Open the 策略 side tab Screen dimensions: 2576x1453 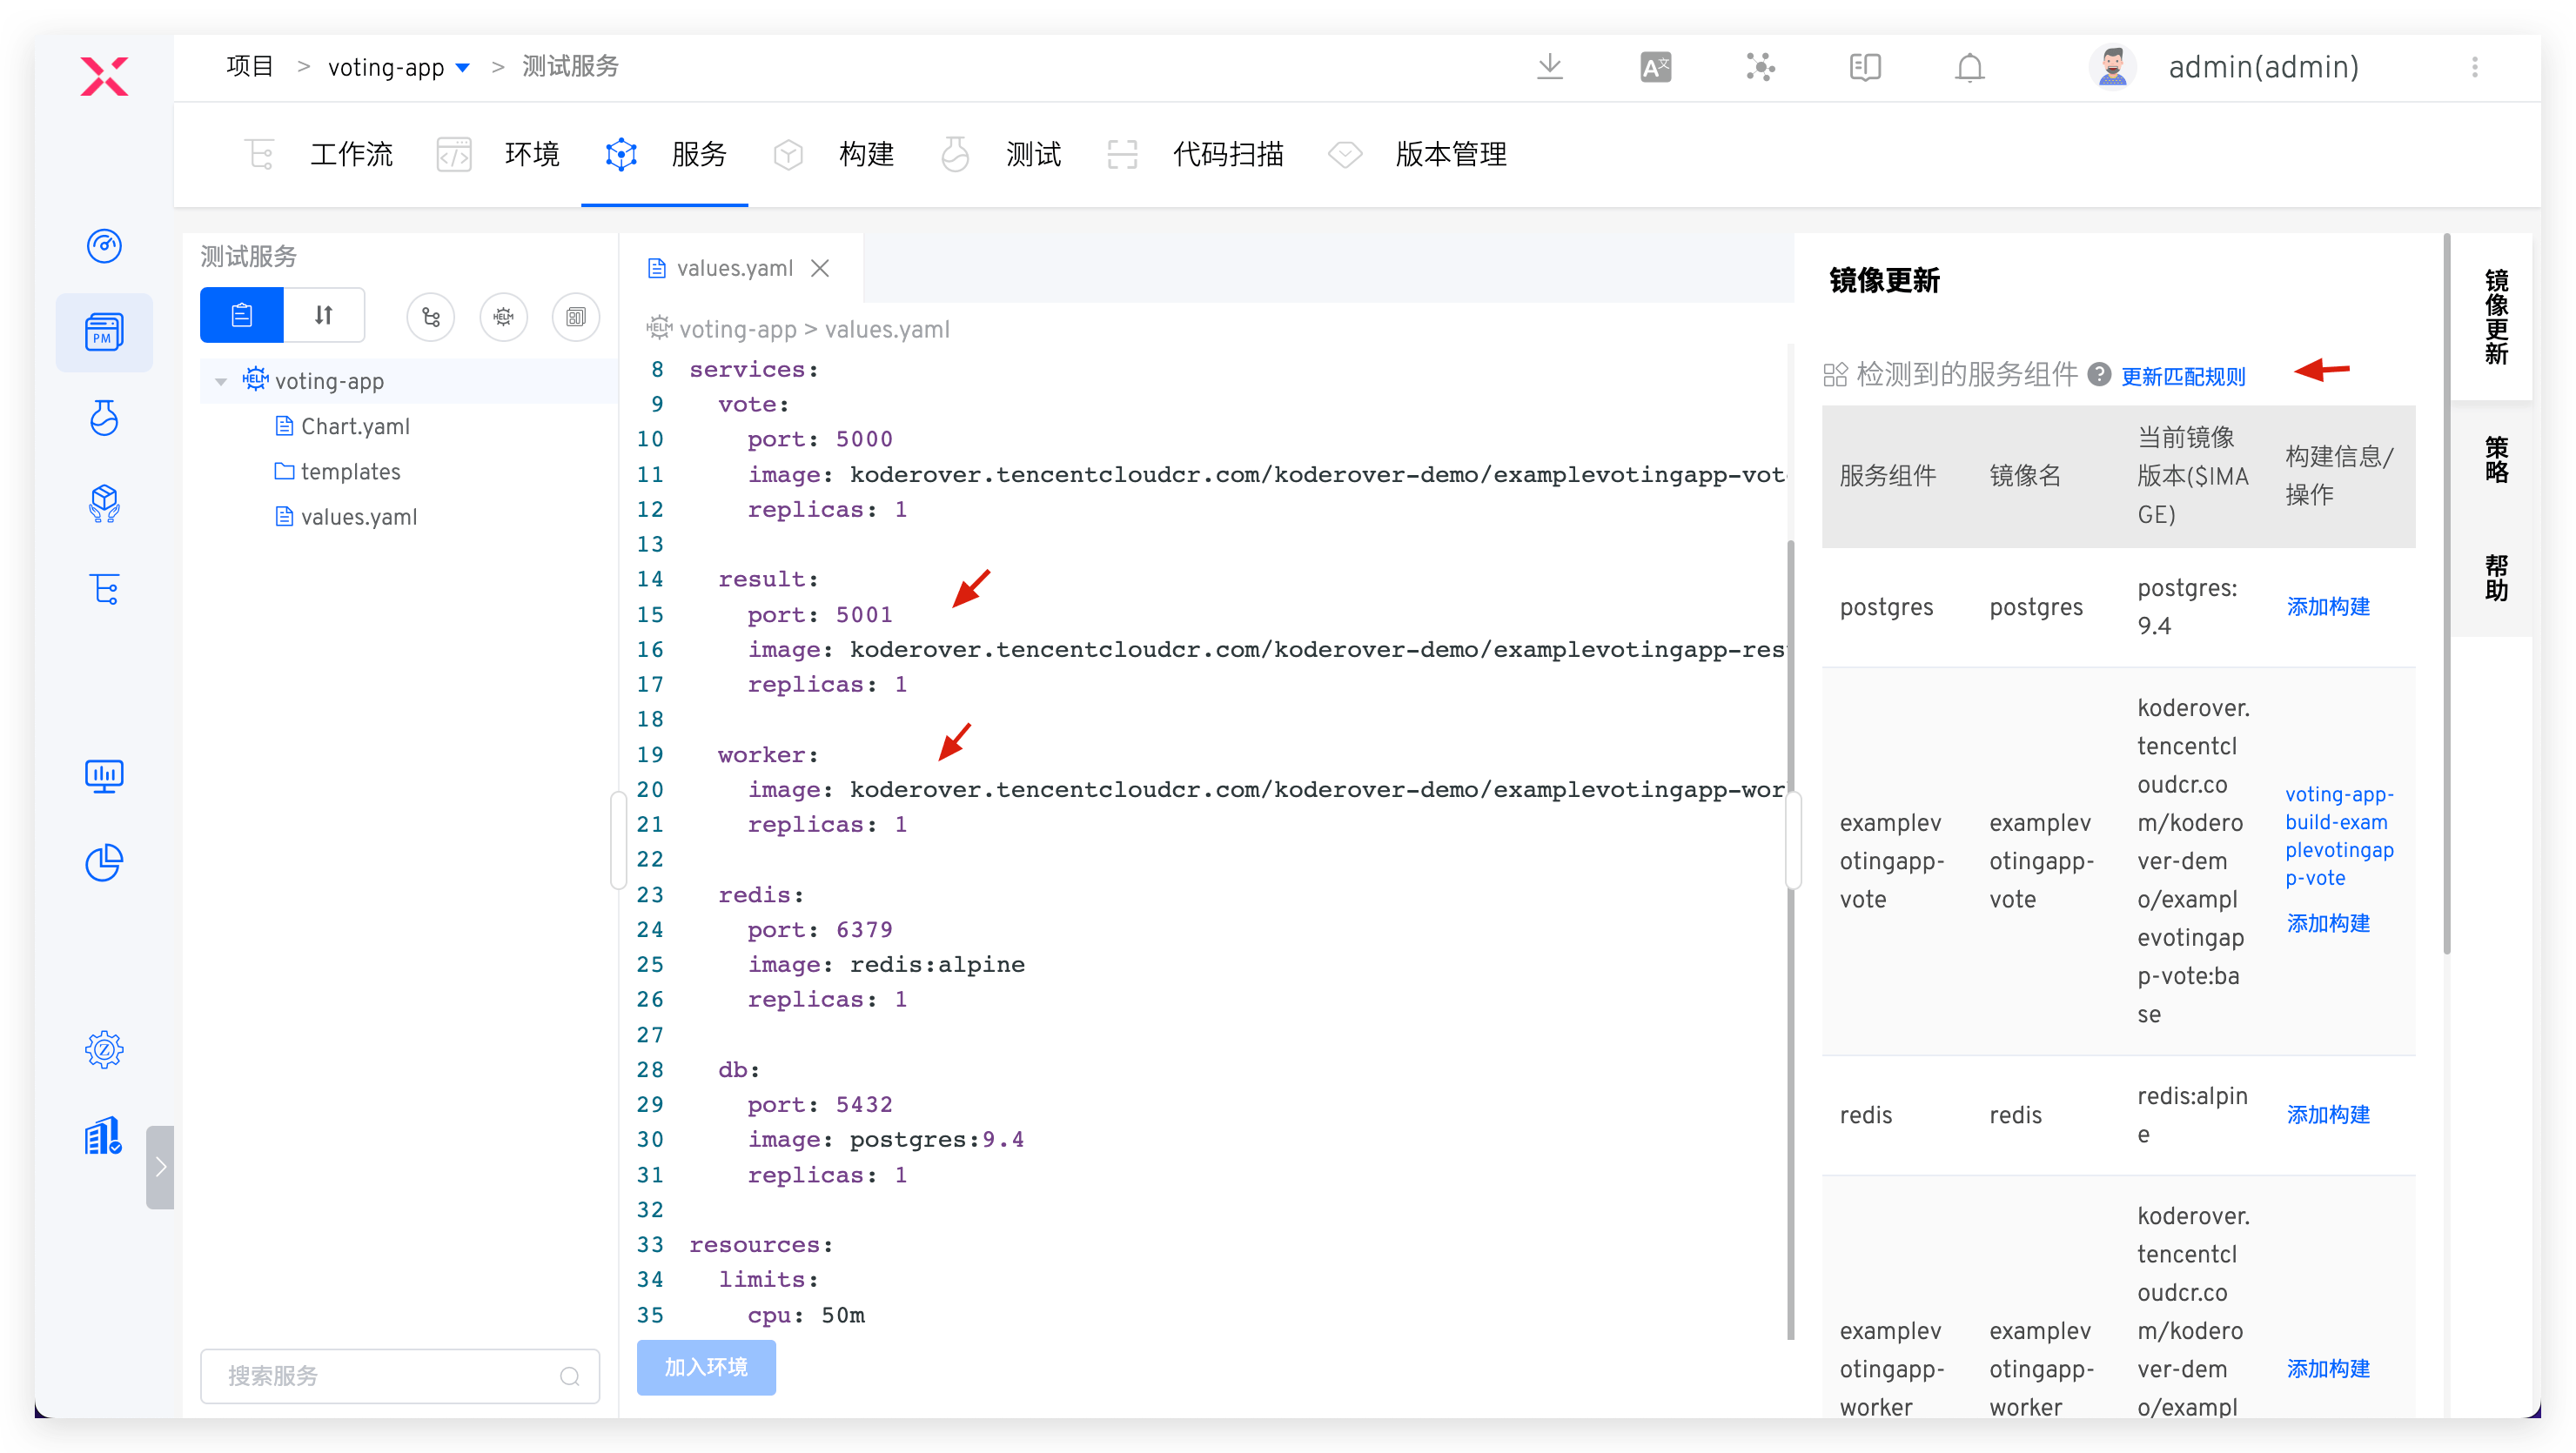coord(2495,460)
